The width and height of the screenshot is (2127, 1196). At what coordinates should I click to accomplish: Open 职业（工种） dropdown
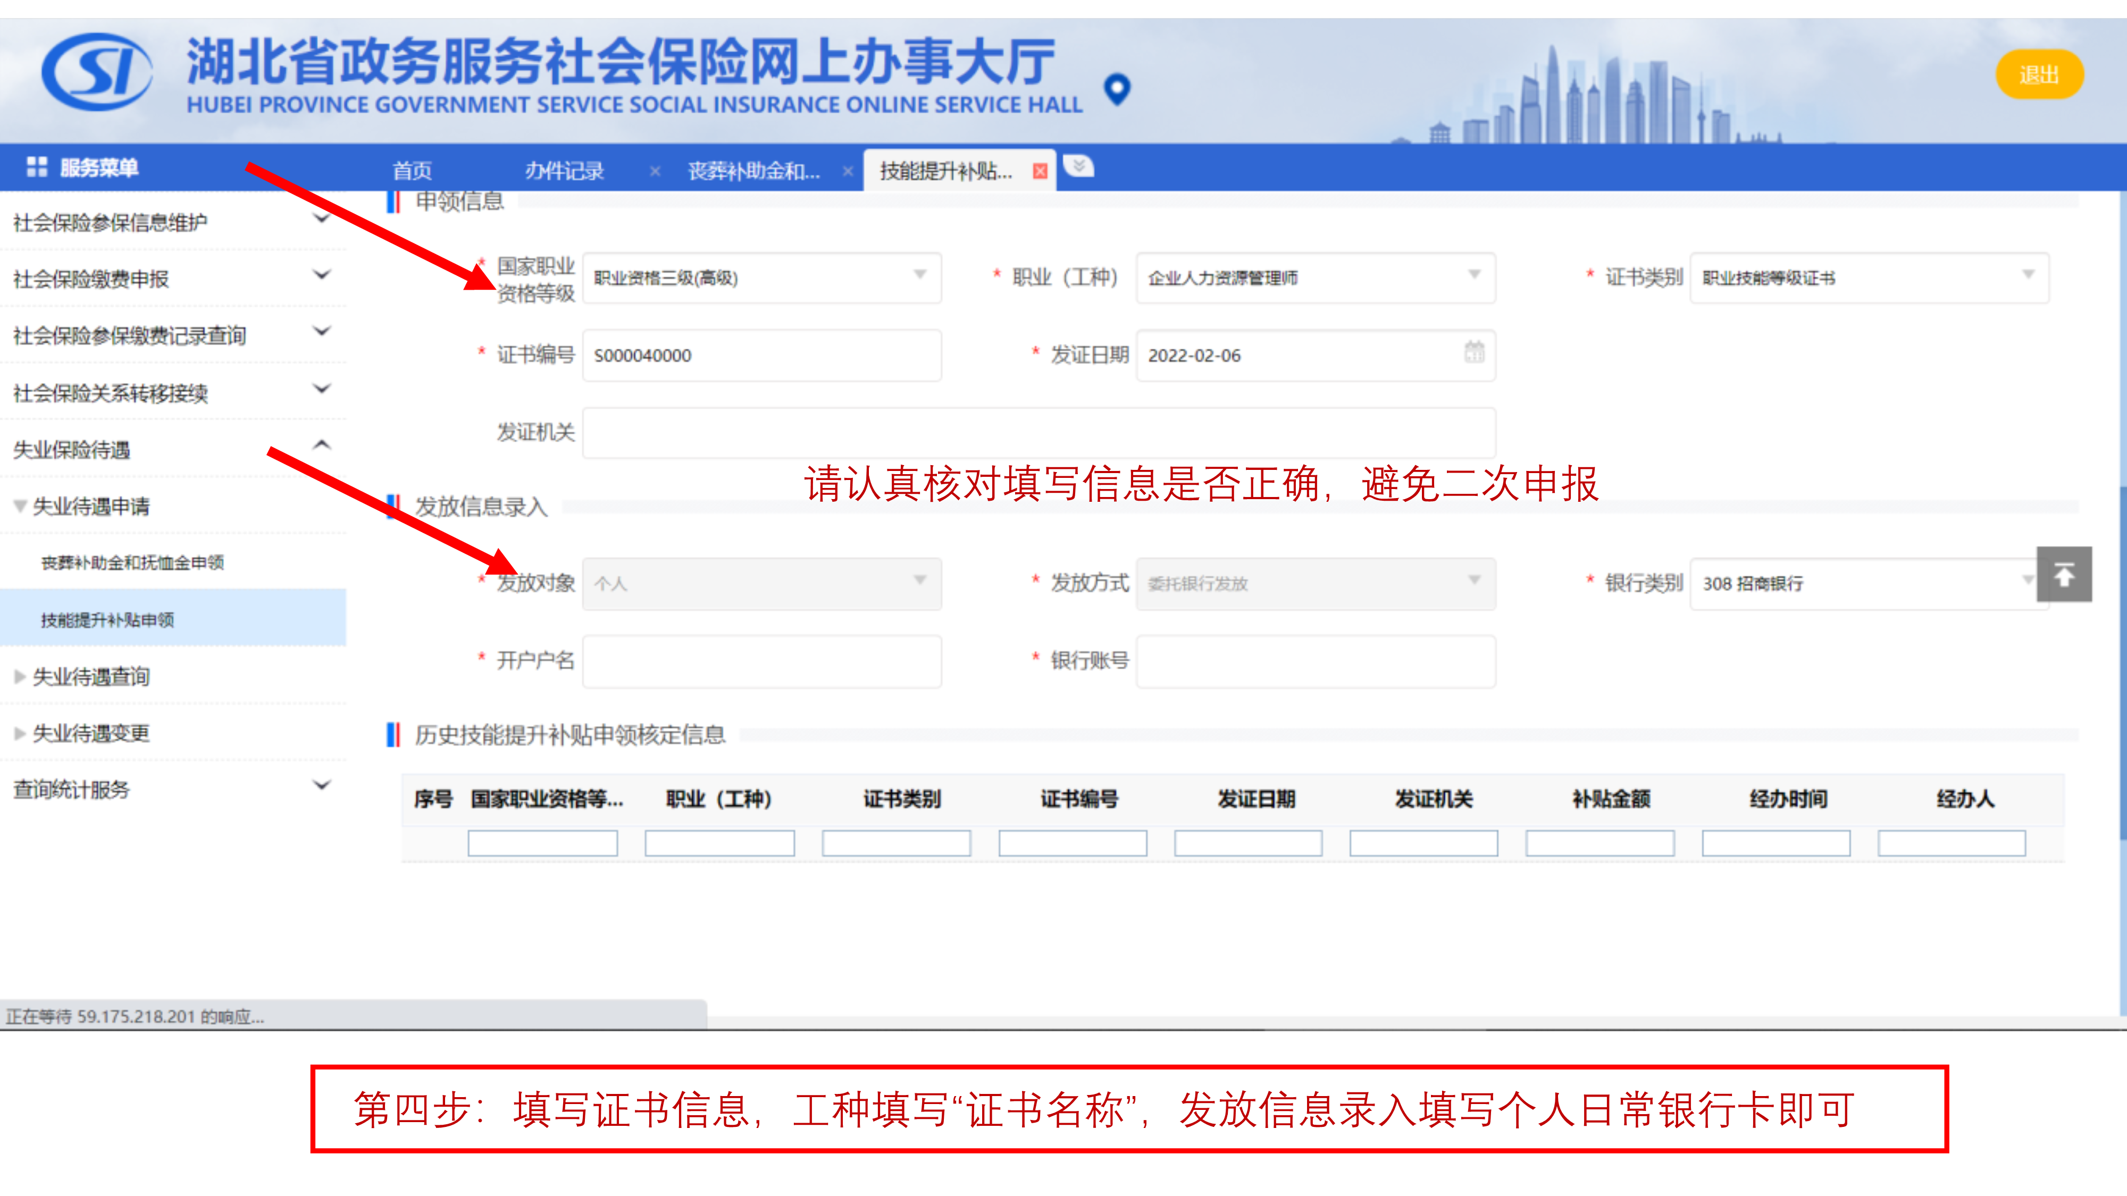point(1316,277)
